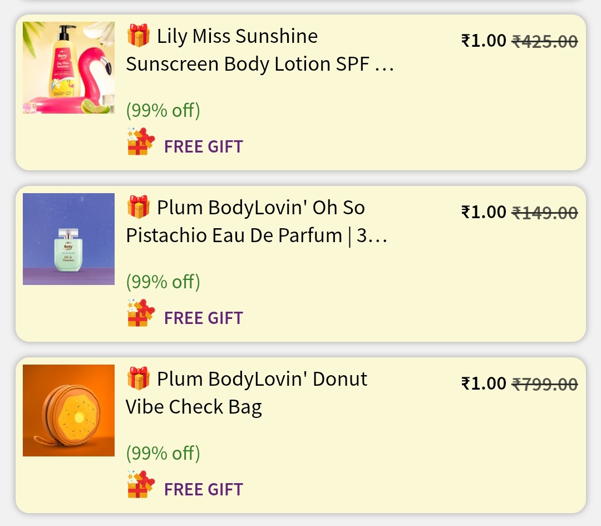Tap the free gift box icon under the Pistachio parfum
Image resolution: width=601 pixels, height=526 pixels.
point(141,314)
